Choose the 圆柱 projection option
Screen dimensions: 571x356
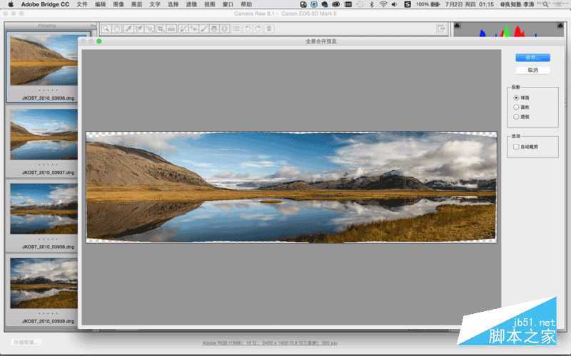point(521,108)
